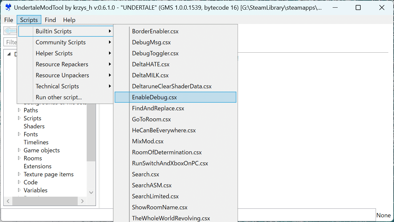
Task: Run GoToRoom.csx script
Action: [x=175, y=119]
